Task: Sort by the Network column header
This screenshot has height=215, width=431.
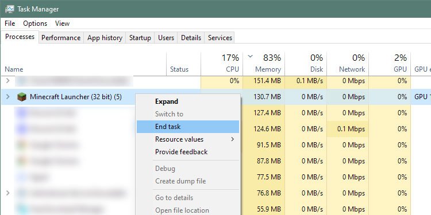Action: click(x=348, y=64)
